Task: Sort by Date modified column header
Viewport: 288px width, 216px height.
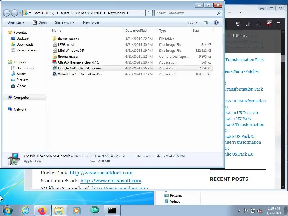Action: [x=141, y=31]
